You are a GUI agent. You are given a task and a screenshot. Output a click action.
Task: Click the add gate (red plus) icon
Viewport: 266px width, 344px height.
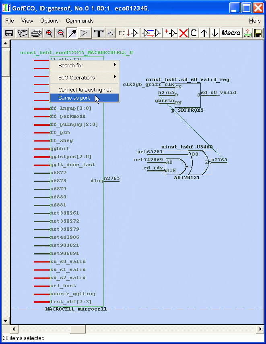coord(171,33)
